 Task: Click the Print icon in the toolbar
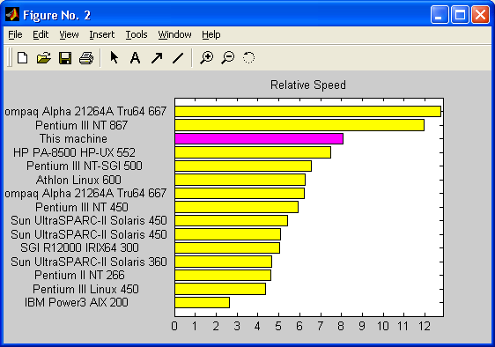[x=86, y=58]
